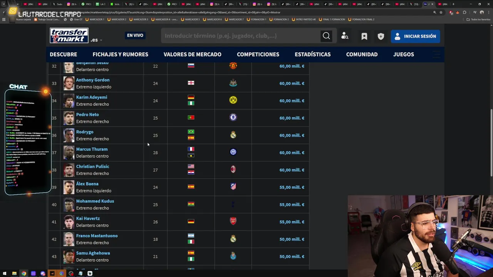Open the .es country domain dropdown

point(96,40)
